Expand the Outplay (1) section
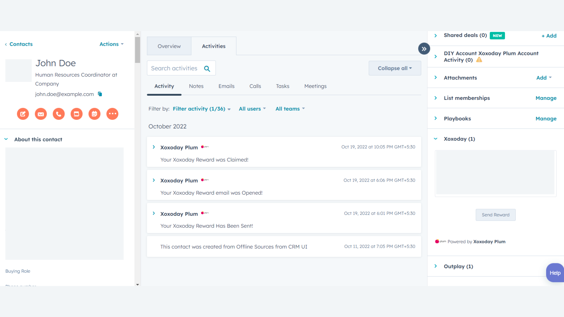564x317 pixels. pos(435,266)
